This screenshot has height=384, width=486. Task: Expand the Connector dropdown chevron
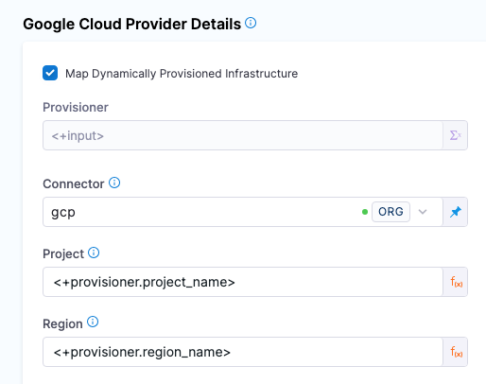pos(423,212)
